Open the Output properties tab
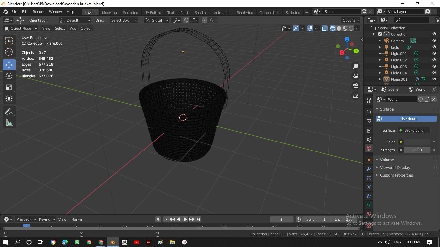440x247 pixels. [369, 121]
